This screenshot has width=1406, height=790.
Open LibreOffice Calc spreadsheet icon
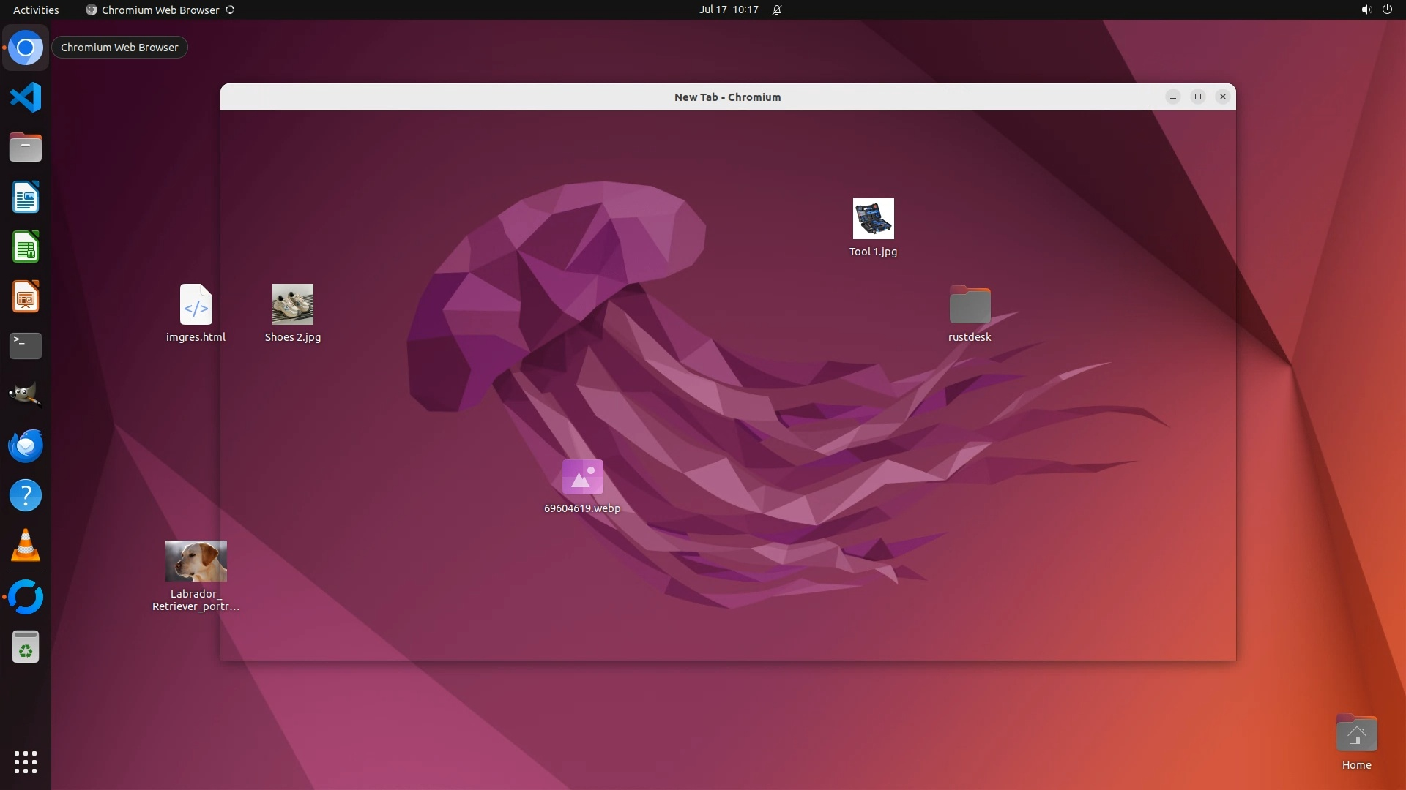(26, 247)
